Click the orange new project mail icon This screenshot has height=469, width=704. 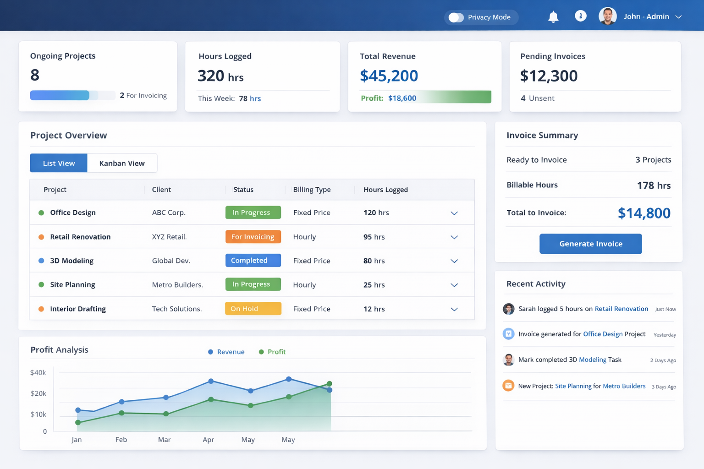coord(508,386)
